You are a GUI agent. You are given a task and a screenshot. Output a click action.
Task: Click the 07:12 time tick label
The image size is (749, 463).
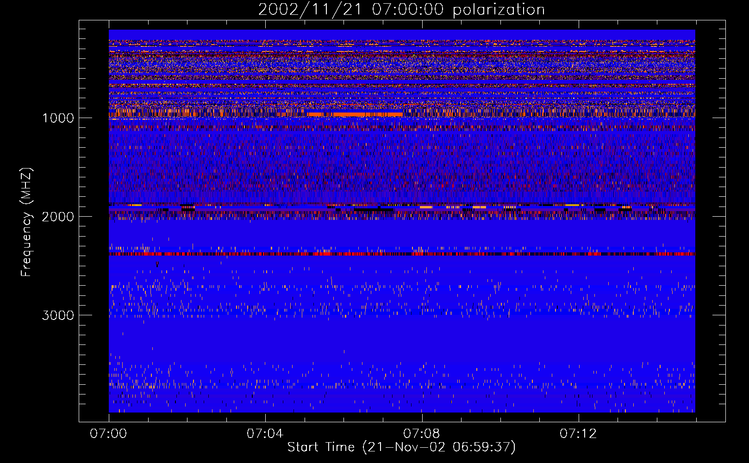[x=578, y=434]
